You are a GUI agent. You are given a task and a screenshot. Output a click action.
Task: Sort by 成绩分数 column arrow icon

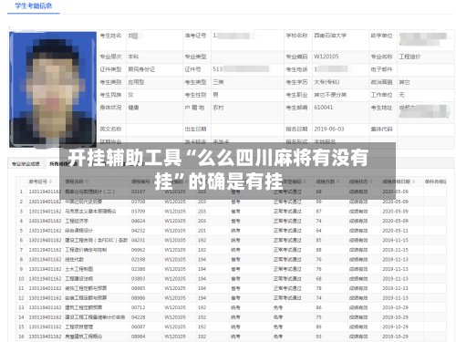coord(337,181)
